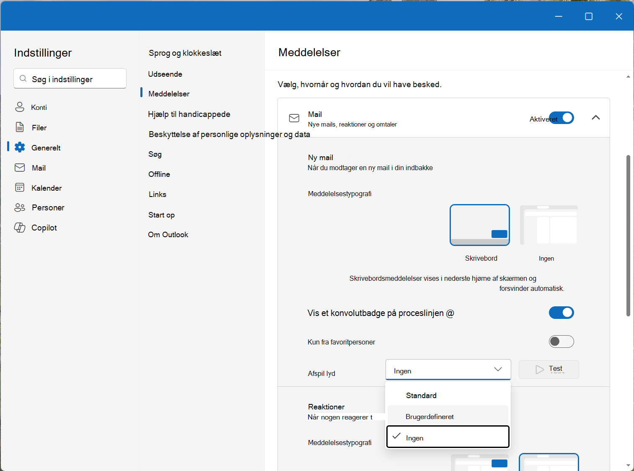Viewport: 634px width, 471px height.
Task: Minimize the settings window
Action: (x=559, y=16)
